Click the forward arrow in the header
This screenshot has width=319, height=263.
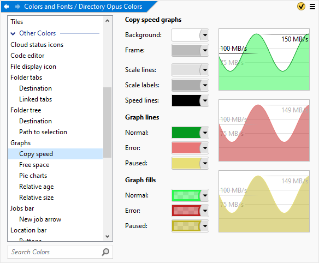[17, 7]
